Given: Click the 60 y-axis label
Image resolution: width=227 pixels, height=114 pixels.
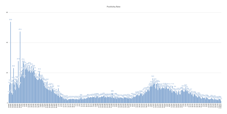Looking at the screenshot, I should click(x=7, y=13).
